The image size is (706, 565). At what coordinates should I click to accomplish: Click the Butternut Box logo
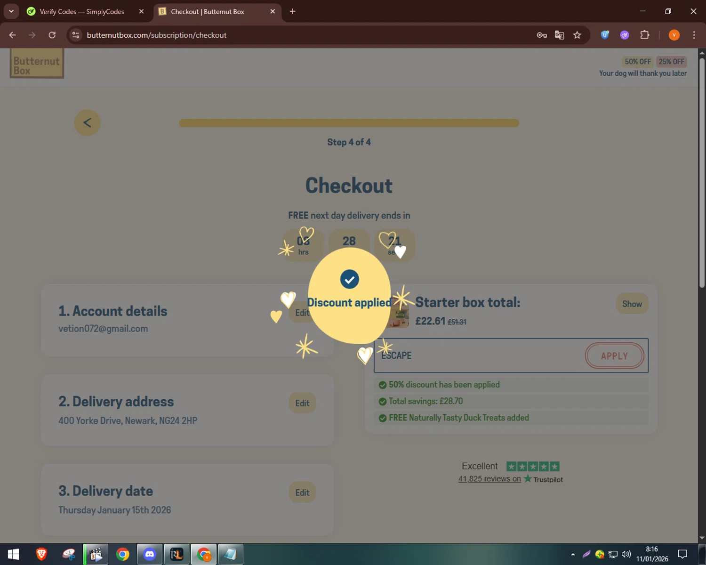click(37, 63)
